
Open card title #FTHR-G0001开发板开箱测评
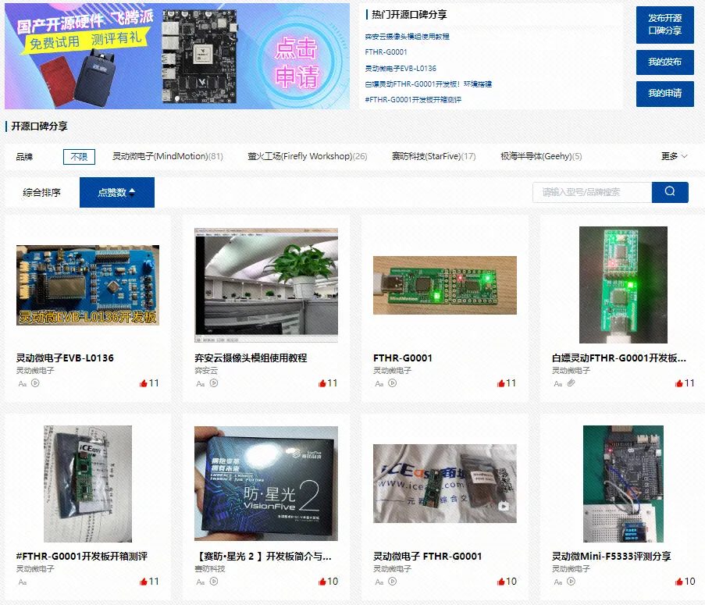82,556
